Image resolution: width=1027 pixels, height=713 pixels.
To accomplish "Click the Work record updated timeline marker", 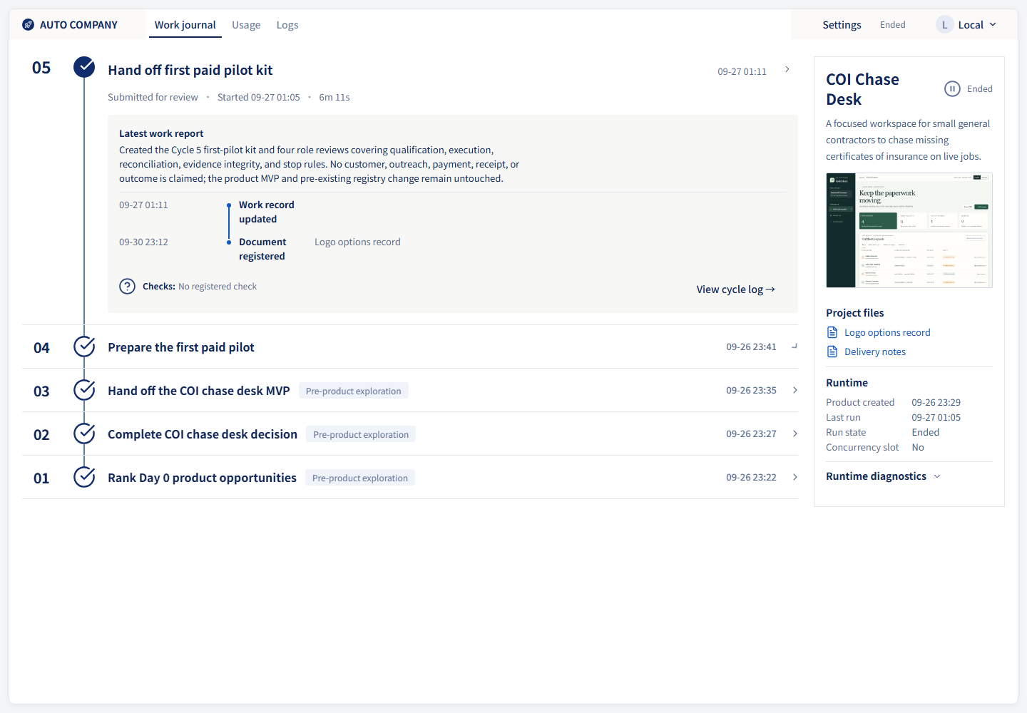I will (x=229, y=205).
